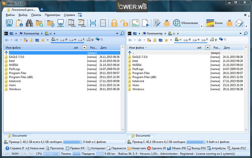Open the Параметры menu
Image resolution: width=252 pixels, height=158 pixels.
point(52,15)
